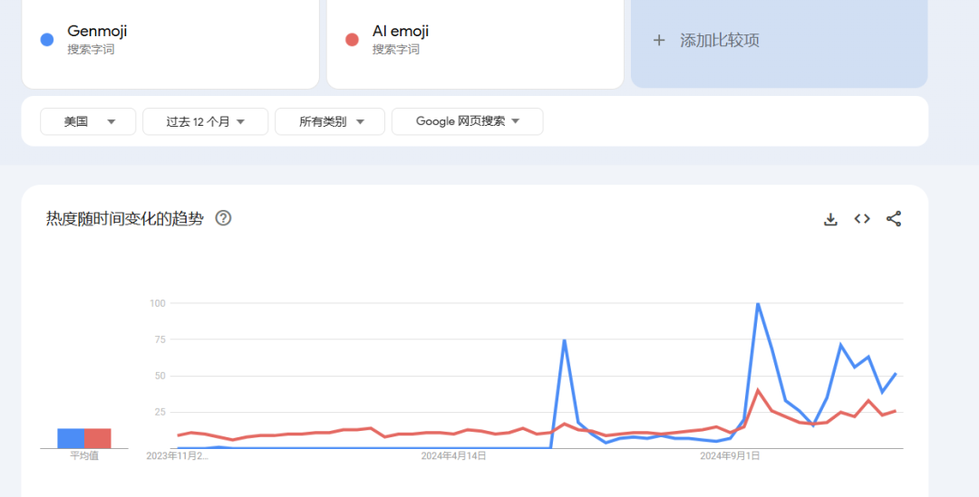The image size is (979, 497).
Task: Click the red average bar for AI emoji
Action: 98,438
